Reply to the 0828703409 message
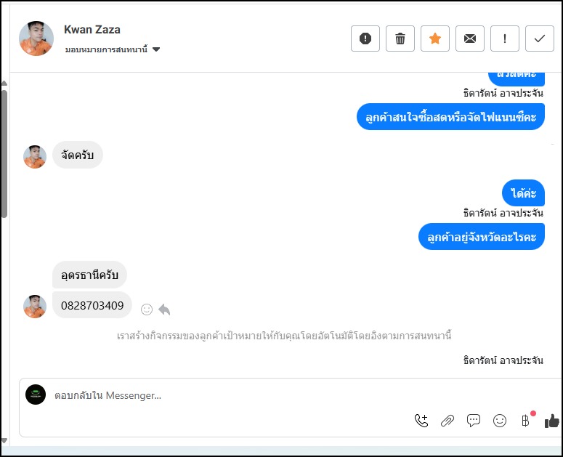 coord(164,309)
